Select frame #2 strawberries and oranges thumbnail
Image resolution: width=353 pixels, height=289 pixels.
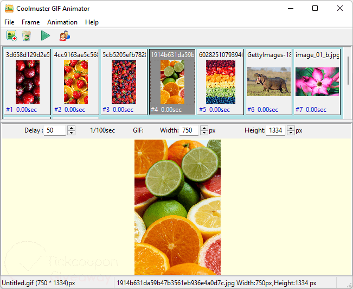pyautogui.click(x=75, y=81)
